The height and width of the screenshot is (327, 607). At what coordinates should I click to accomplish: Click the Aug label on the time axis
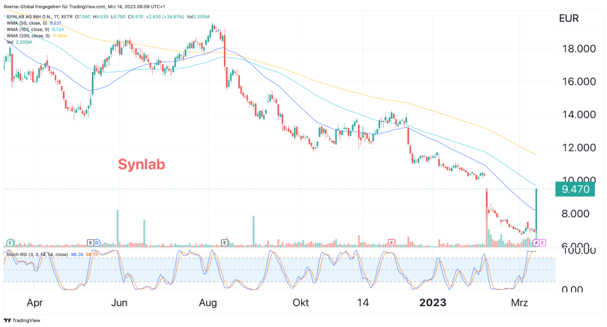[208, 303]
